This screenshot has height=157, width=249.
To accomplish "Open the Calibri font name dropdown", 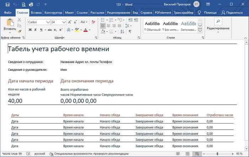I will click(48, 22).
